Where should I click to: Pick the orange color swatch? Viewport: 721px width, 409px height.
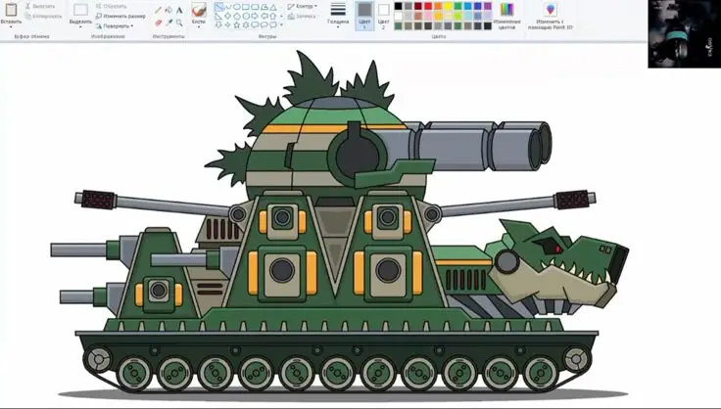[x=438, y=7]
